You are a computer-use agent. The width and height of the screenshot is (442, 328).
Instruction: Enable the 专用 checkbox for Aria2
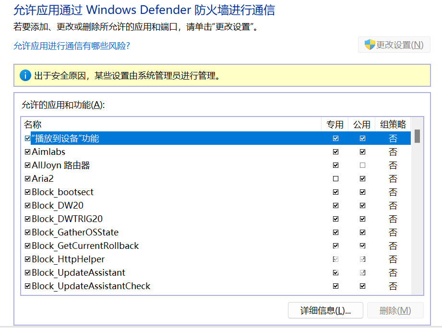click(335, 179)
